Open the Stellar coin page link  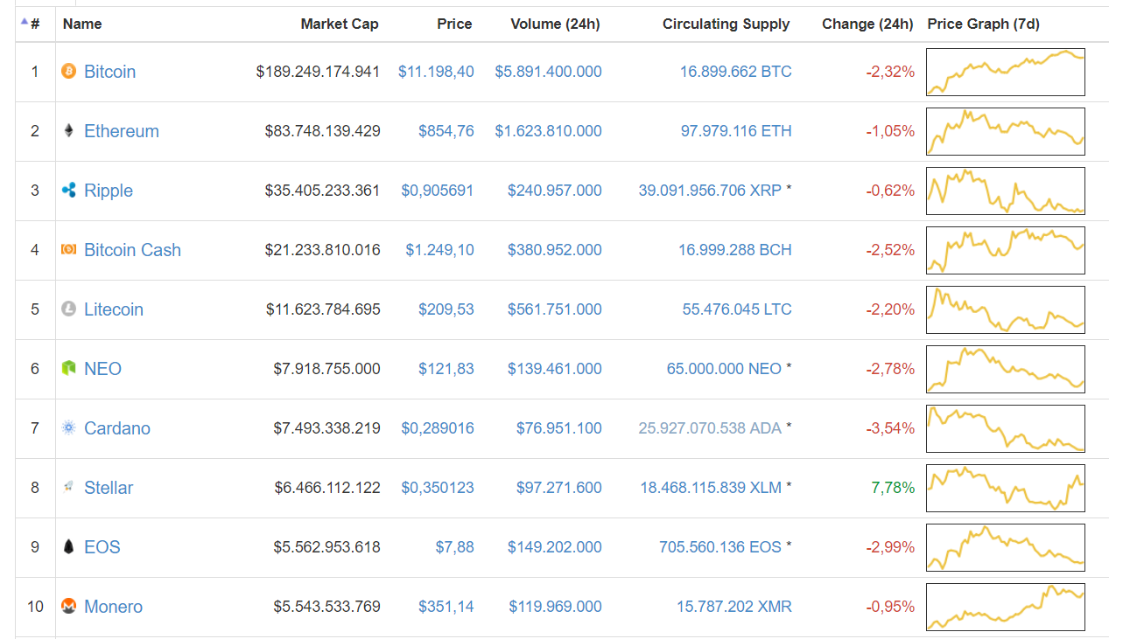(109, 488)
